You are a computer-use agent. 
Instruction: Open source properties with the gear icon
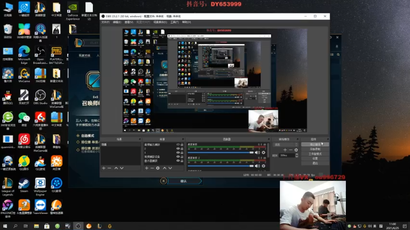(x=158, y=168)
